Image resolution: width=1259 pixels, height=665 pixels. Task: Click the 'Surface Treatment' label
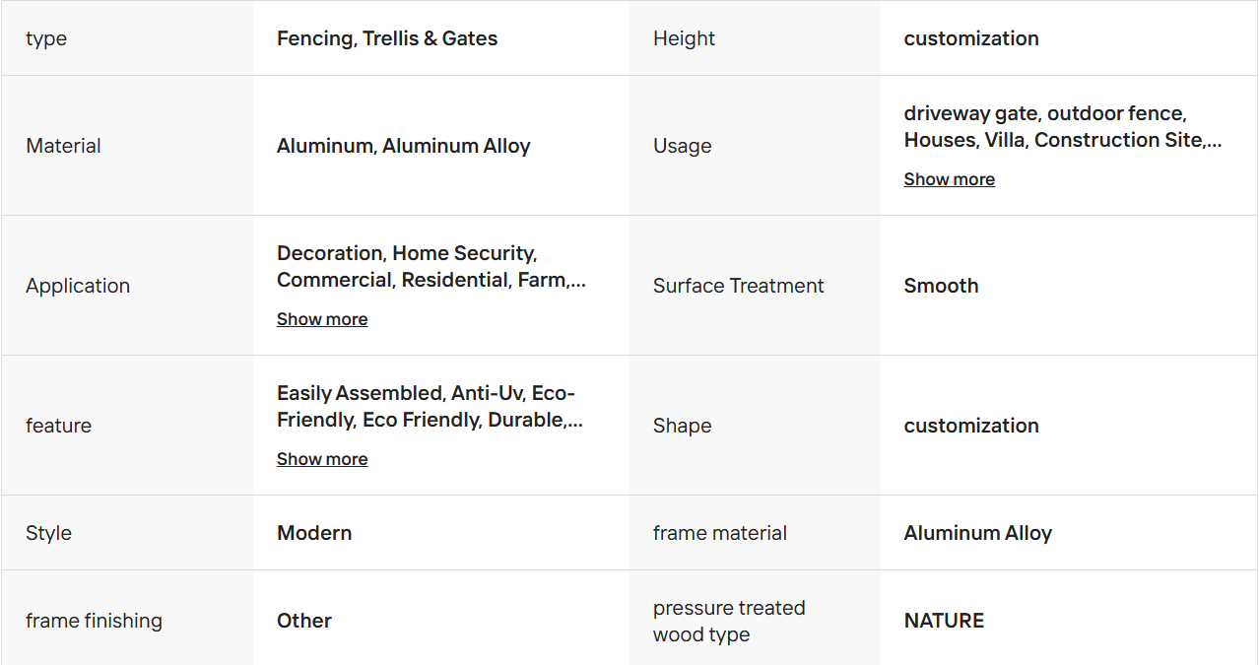pyautogui.click(x=738, y=286)
